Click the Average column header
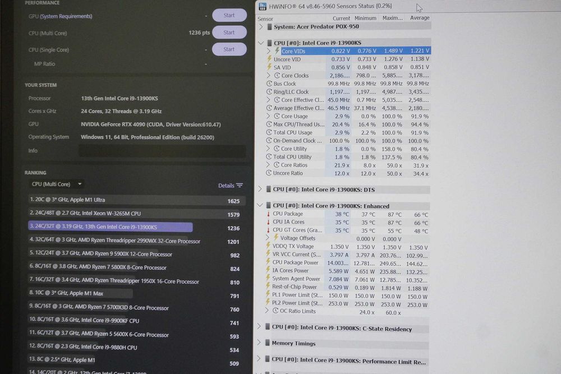561x374 pixels. pyautogui.click(x=420, y=17)
